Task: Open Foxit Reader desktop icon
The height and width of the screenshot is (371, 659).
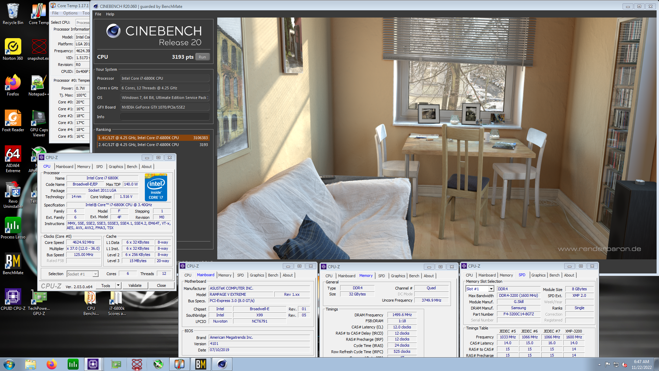Action: pos(13,121)
